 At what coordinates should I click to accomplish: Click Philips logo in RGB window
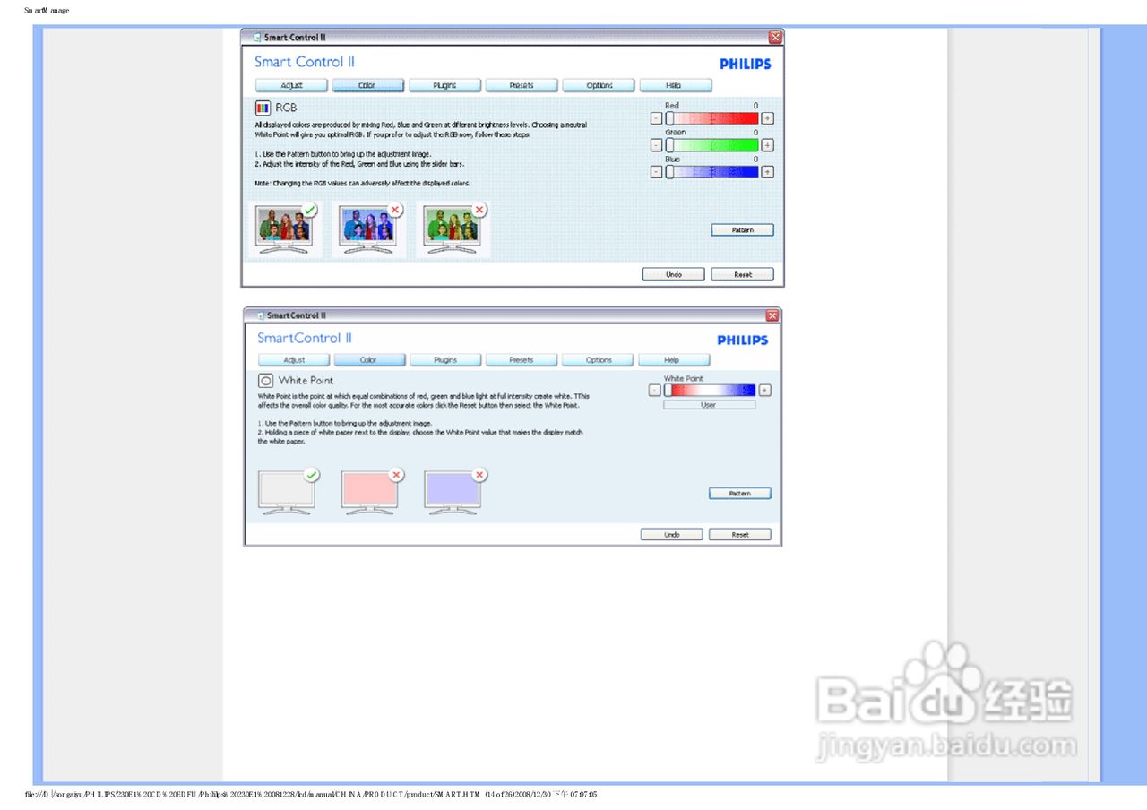point(745,65)
